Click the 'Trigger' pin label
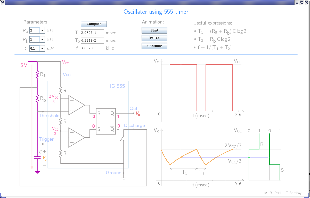 point(46,139)
